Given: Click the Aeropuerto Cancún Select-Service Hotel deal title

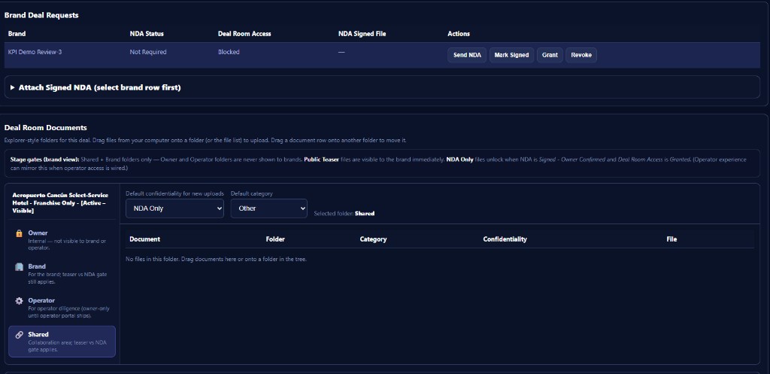Looking at the screenshot, I should tap(59, 202).
